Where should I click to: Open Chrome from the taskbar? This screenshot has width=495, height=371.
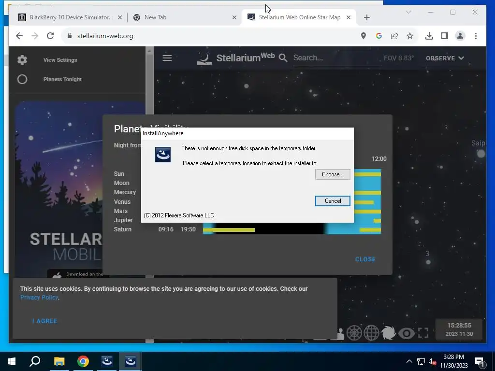point(83,361)
